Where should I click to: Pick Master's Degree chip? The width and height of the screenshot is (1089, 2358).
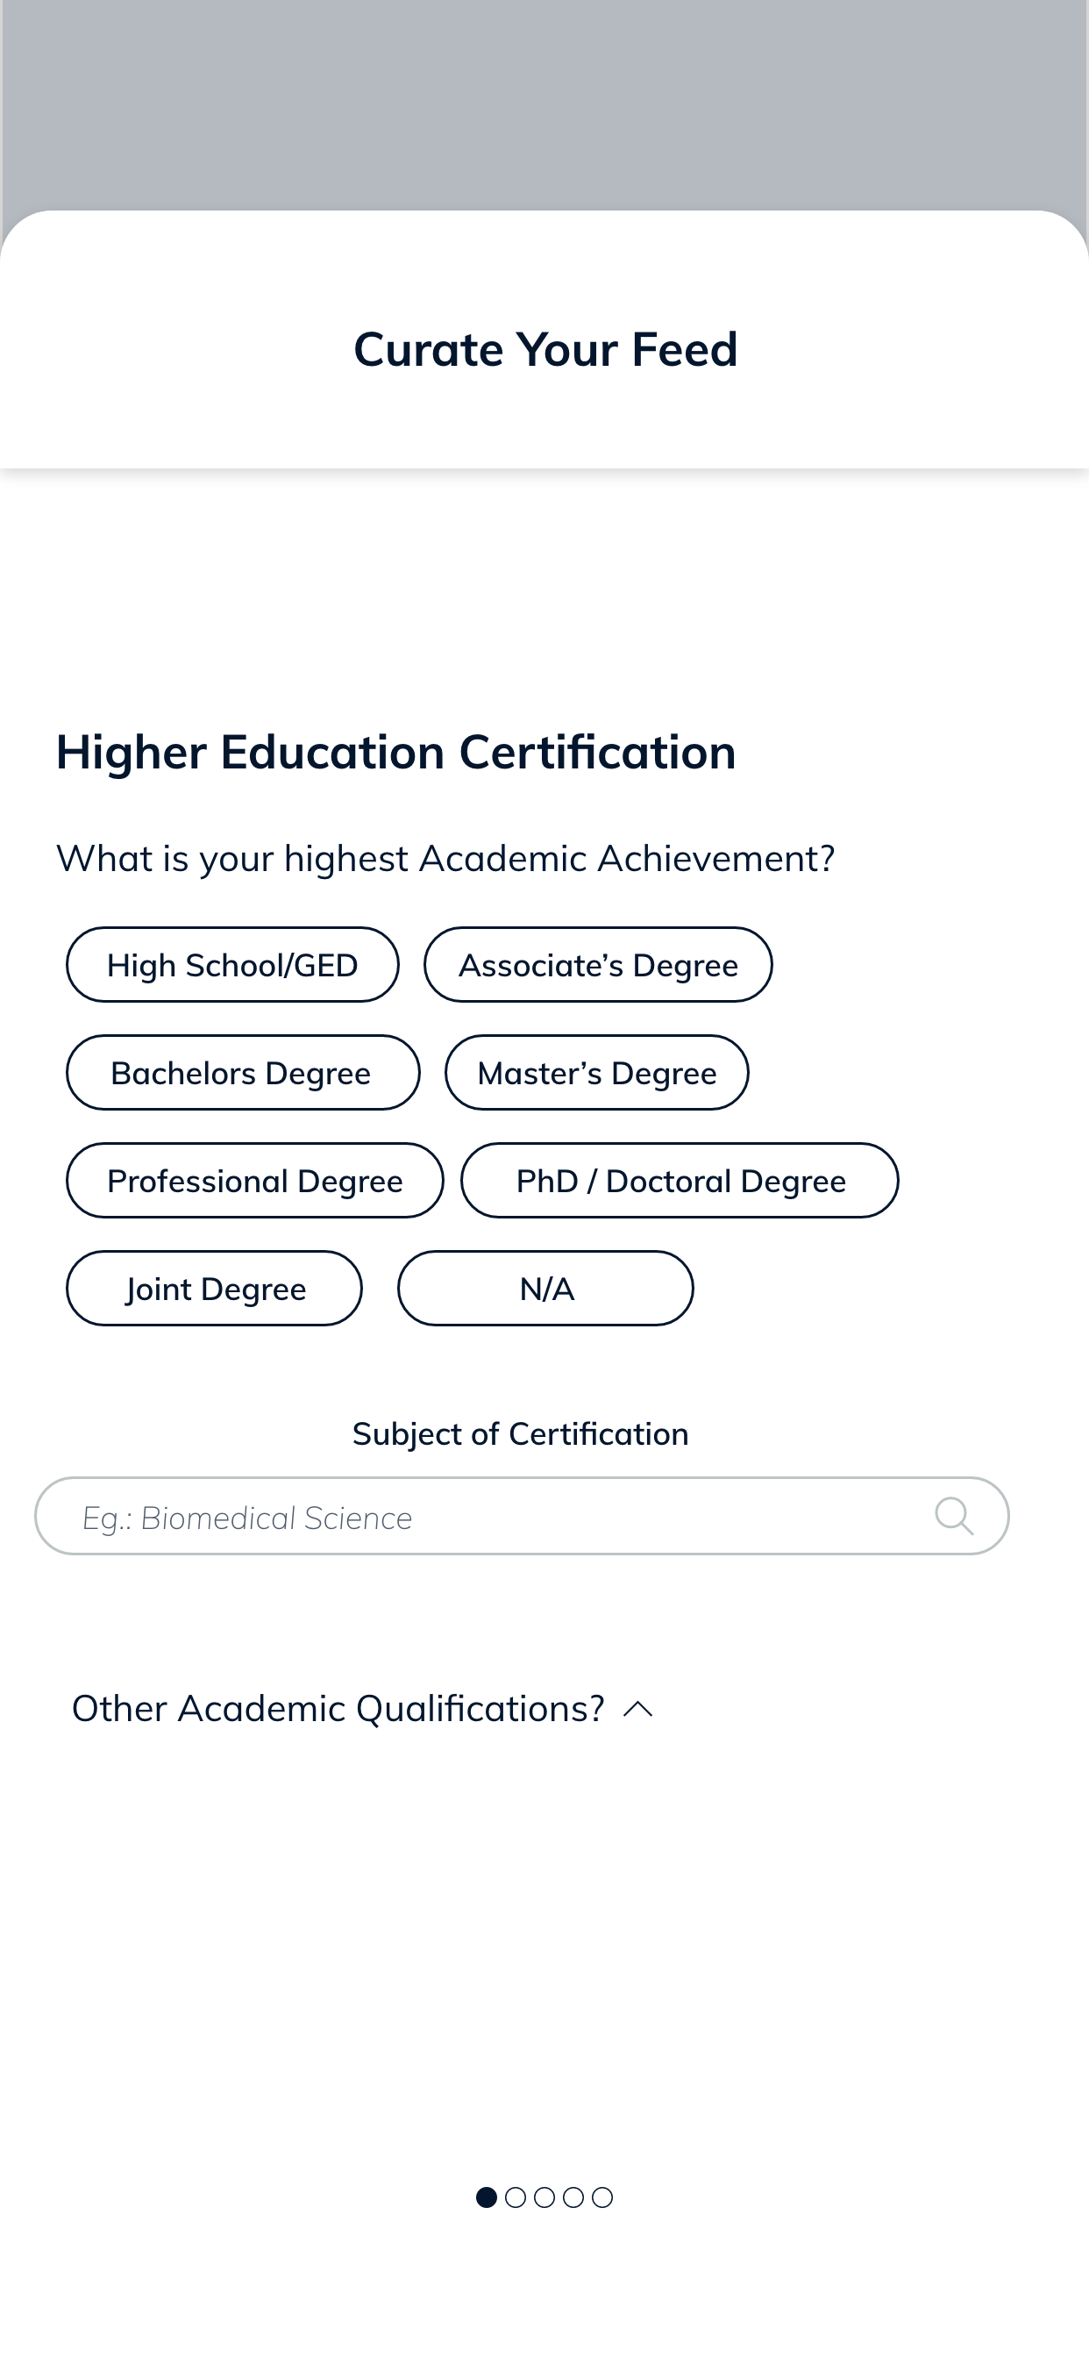click(x=596, y=1073)
